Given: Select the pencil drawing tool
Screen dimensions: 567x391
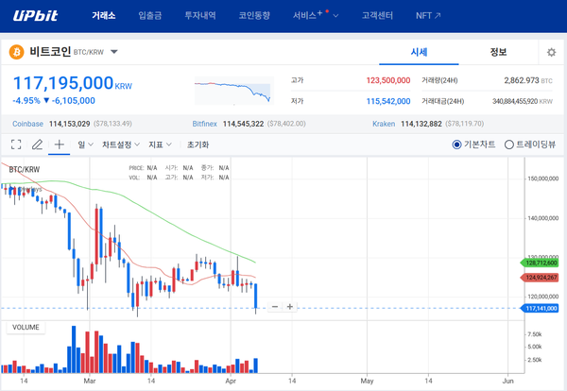Looking at the screenshot, I should [x=38, y=144].
